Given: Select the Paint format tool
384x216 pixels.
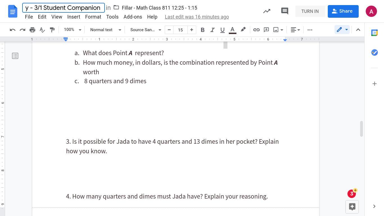Looking at the screenshot, I should pyautogui.click(x=52, y=30).
